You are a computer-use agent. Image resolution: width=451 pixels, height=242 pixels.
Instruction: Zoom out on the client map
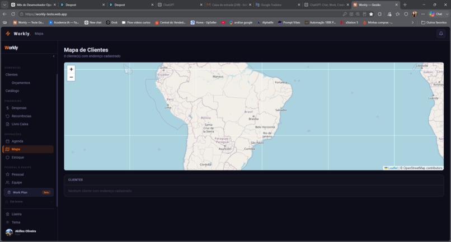click(71, 77)
